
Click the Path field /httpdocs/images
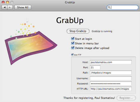[111, 73]
